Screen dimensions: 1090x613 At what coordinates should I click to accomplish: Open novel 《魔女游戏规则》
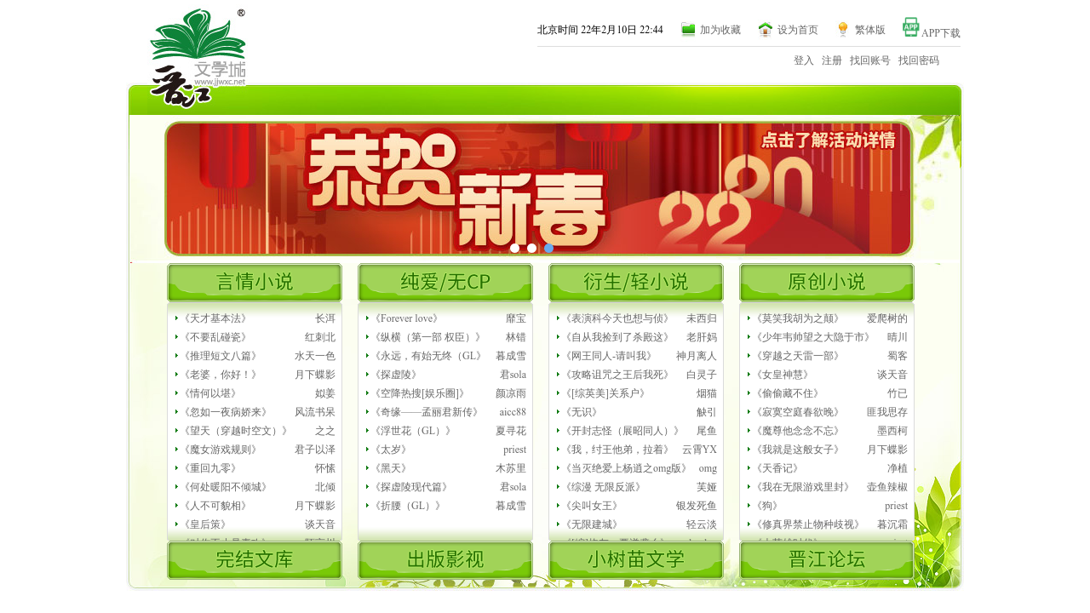point(219,450)
